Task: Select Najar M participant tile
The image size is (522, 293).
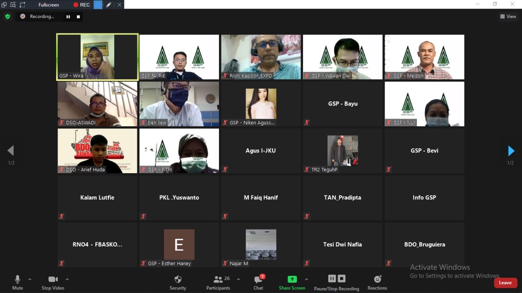Action: click(x=261, y=245)
